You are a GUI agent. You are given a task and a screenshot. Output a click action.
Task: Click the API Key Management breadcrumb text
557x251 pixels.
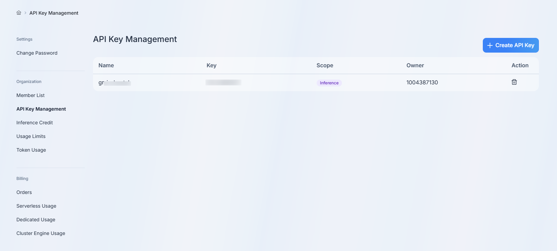tap(54, 13)
